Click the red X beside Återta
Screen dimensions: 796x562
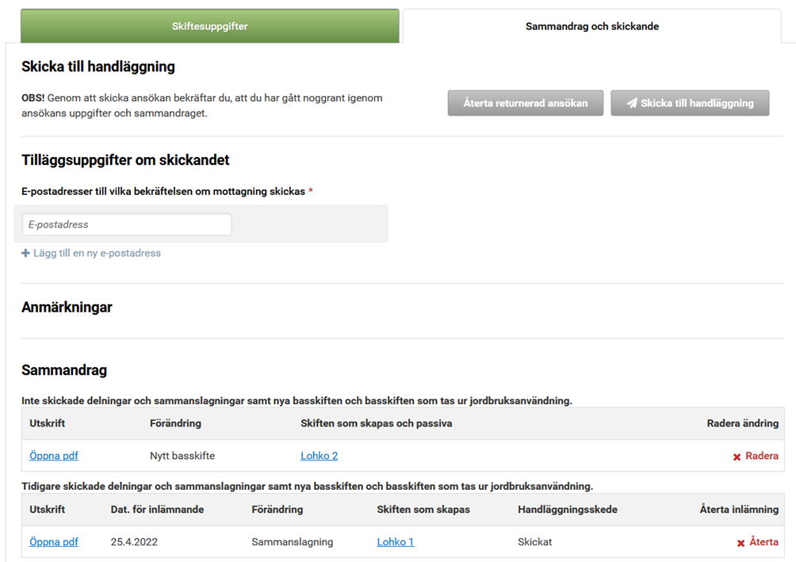coord(741,543)
